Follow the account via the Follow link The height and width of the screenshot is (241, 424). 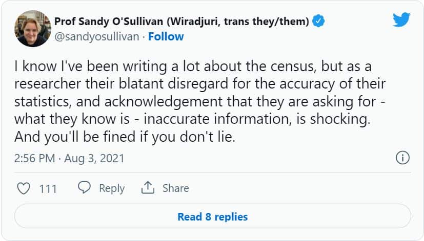coord(166,36)
